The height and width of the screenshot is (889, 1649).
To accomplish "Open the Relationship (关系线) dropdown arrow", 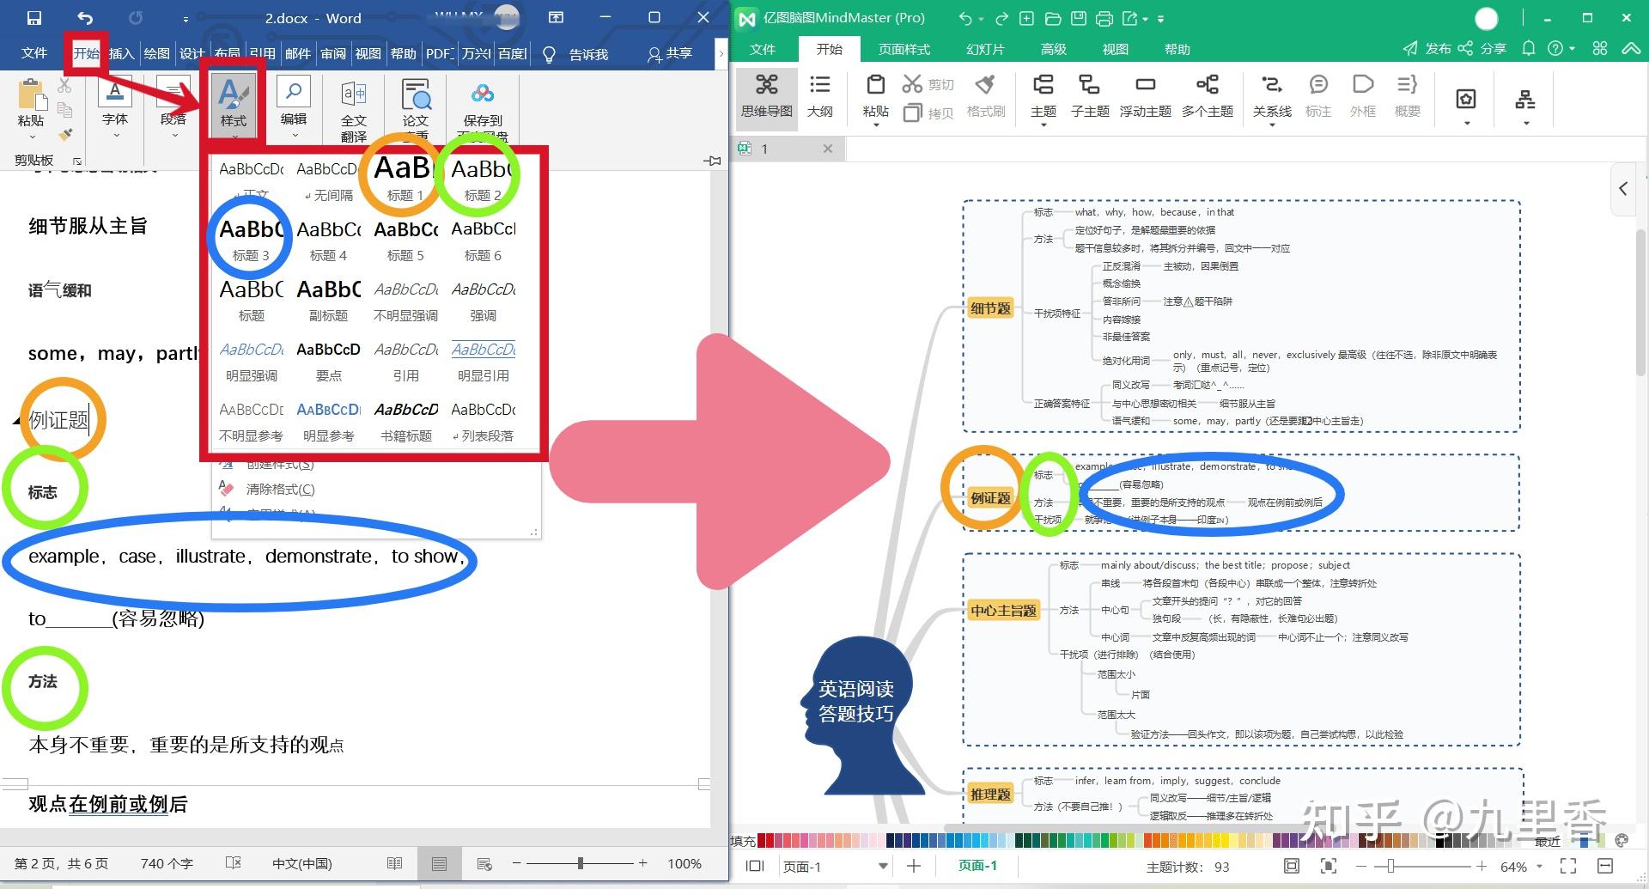I will (x=1272, y=125).
